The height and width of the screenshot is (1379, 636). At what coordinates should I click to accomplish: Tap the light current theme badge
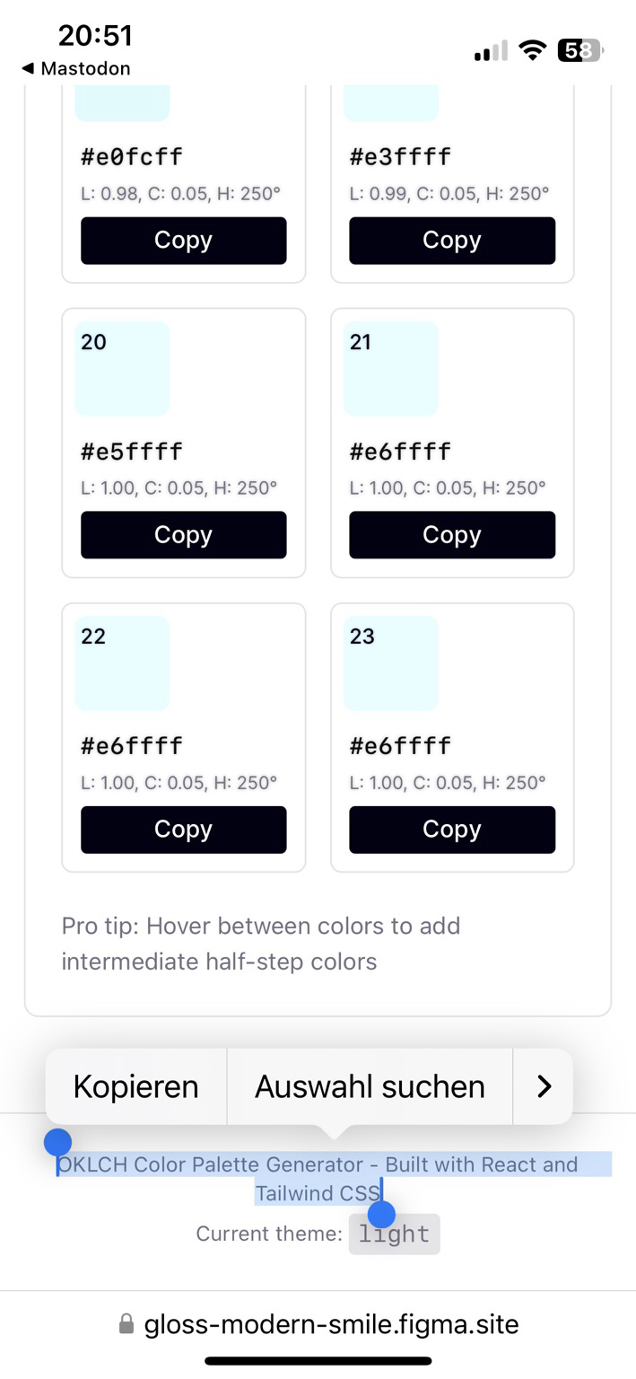[395, 1234]
